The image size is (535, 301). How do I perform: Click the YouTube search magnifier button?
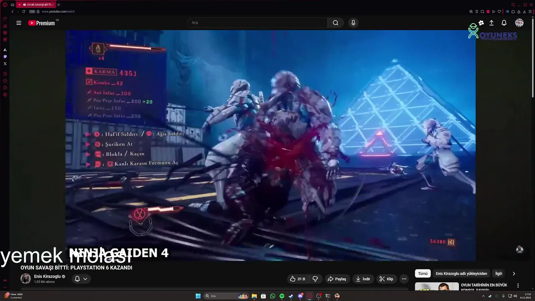coord(336,23)
